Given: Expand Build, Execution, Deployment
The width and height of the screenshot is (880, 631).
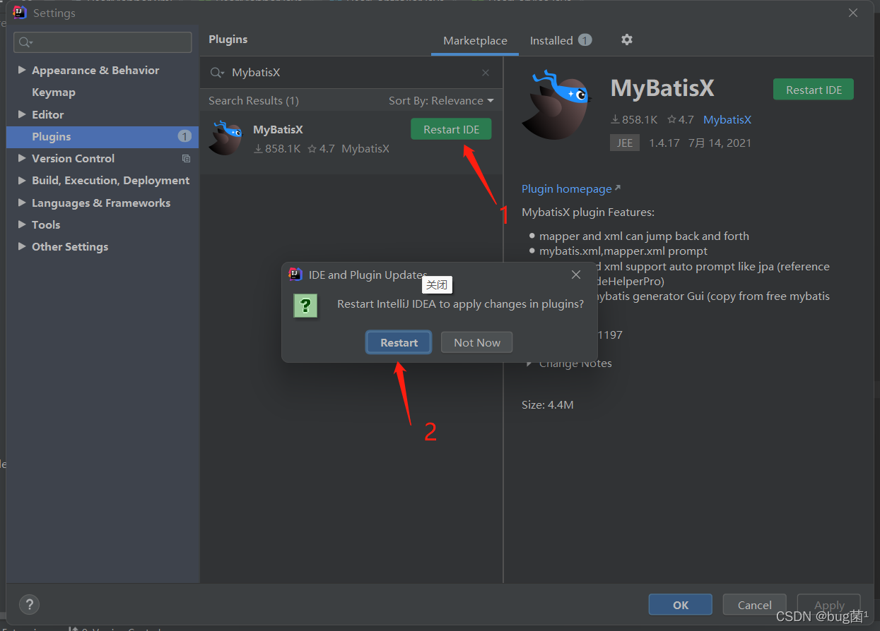Looking at the screenshot, I should point(22,181).
